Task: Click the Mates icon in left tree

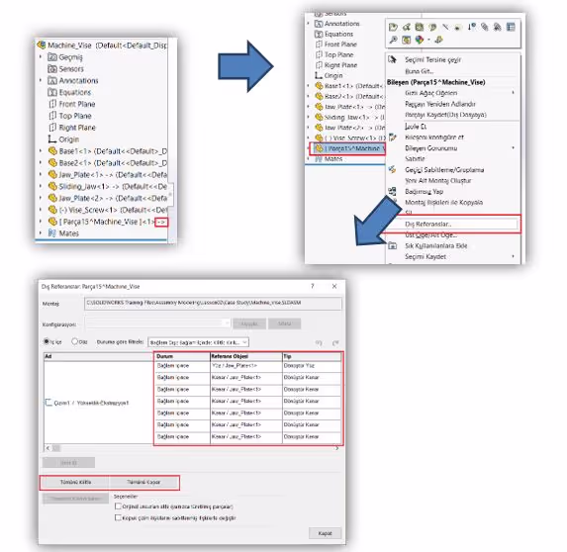Action: pyautogui.click(x=52, y=233)
